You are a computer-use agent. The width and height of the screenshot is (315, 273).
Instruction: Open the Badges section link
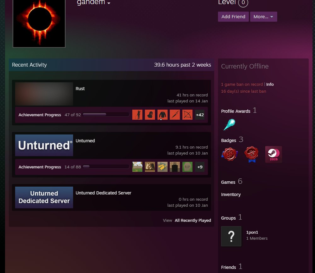(228, 140)
